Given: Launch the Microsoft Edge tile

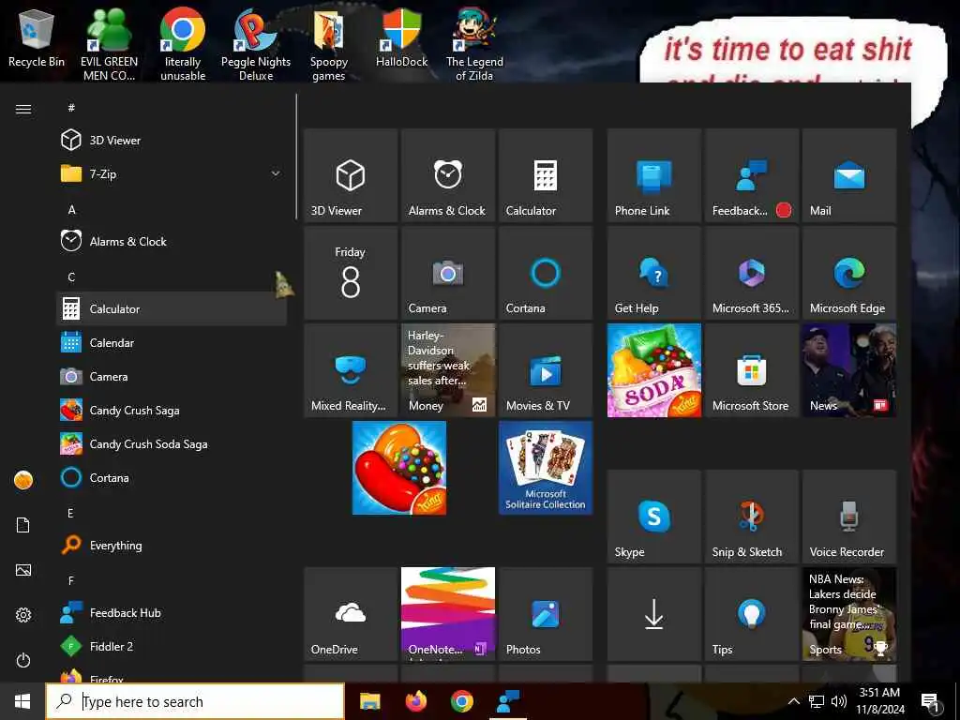Looking at the screenshot, I should [848, 273].
